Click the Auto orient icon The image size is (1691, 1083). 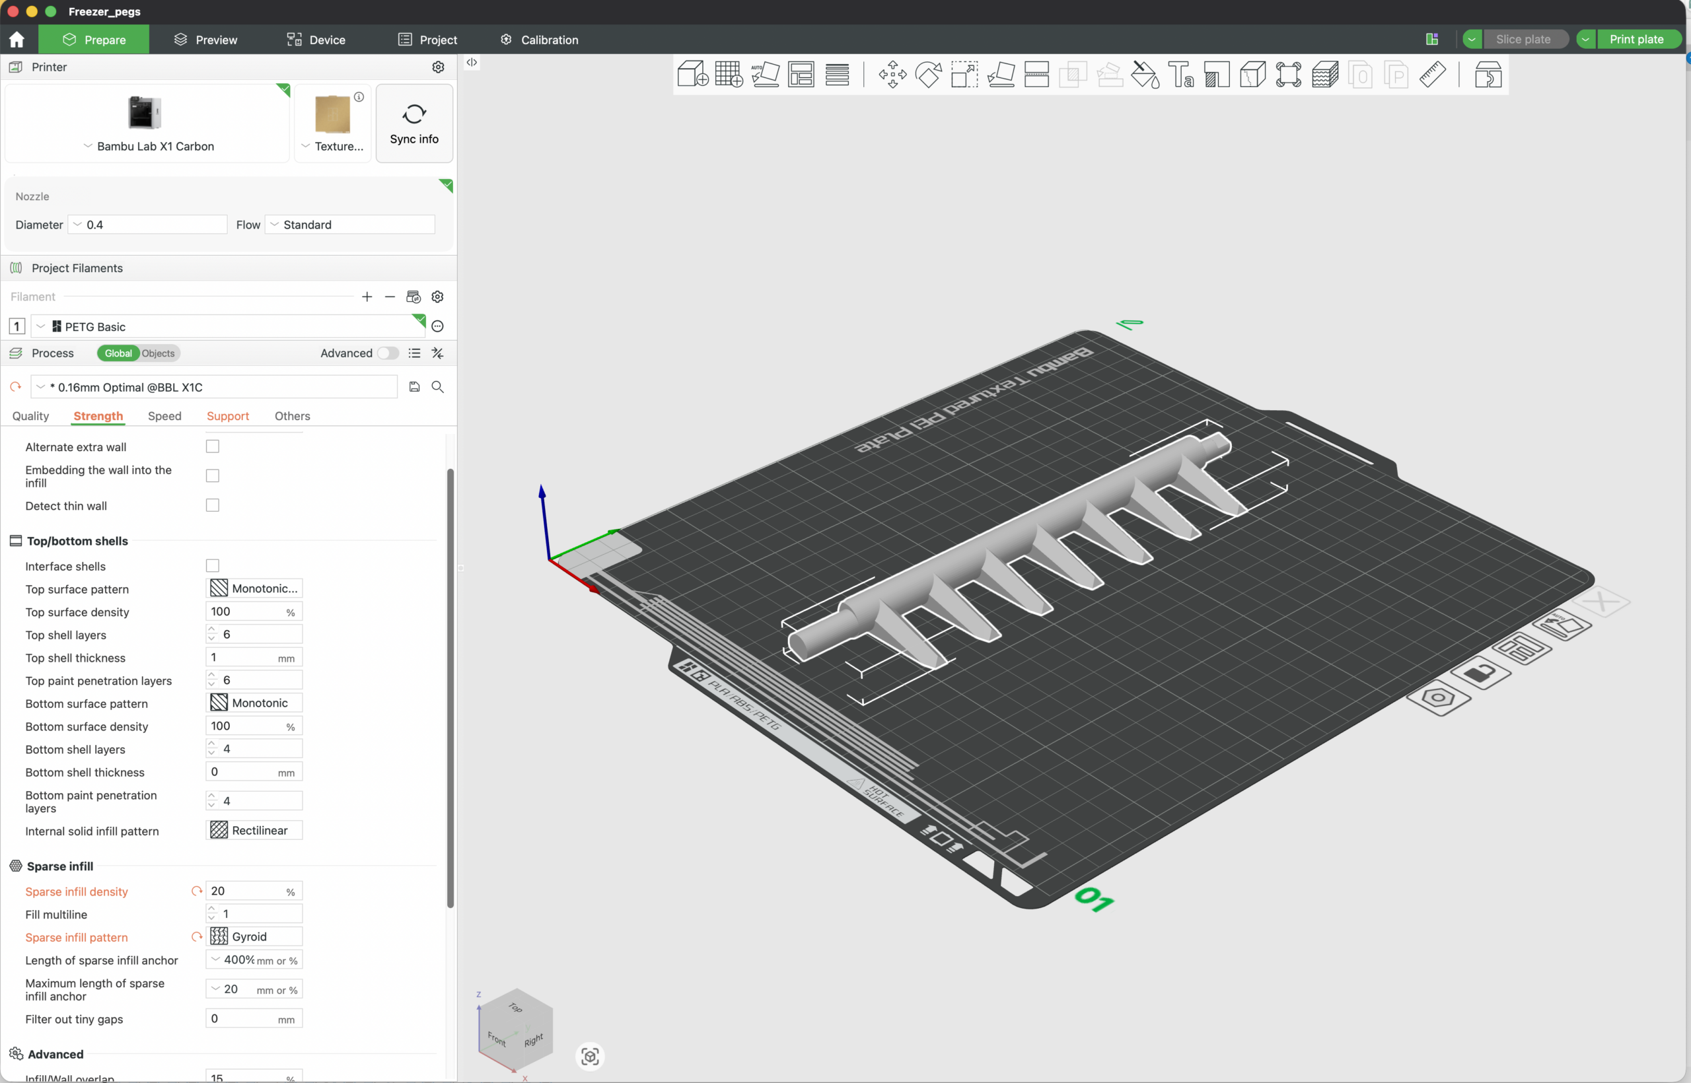[x=765, y=74]
